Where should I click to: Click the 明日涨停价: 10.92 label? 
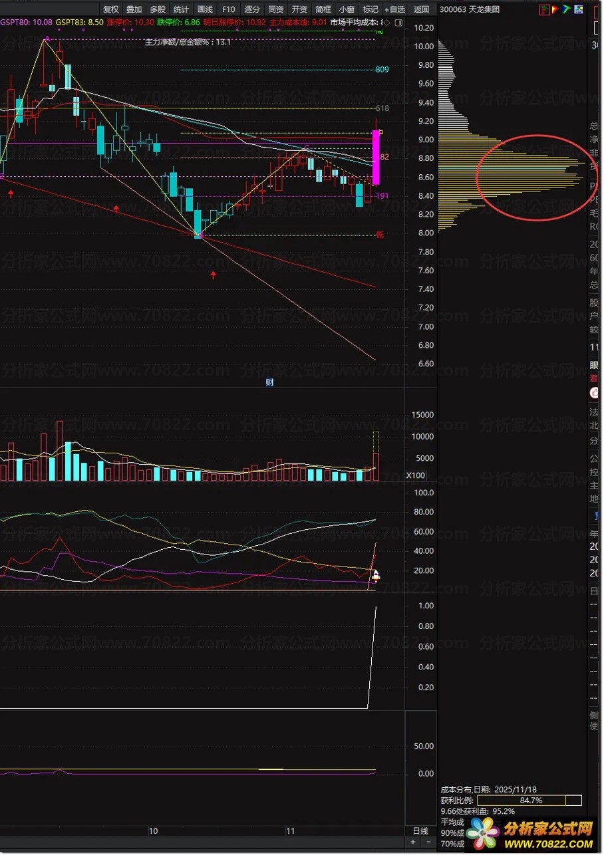tap(234, 22)
